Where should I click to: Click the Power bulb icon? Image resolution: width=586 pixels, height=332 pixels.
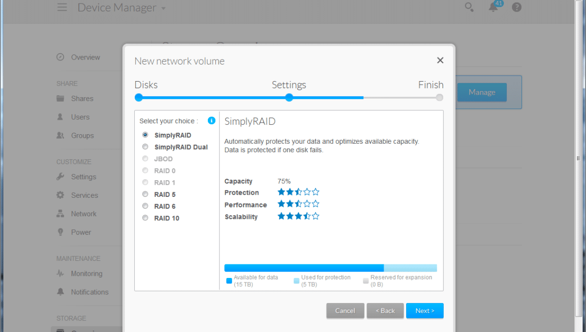[60, 232]
